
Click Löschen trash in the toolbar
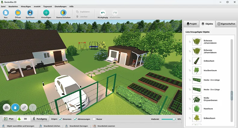click(x=82, y=16)
